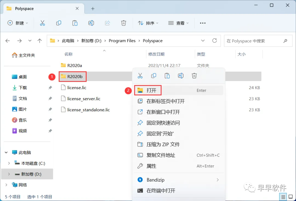
Task: Click the folder icon in the address bar
Action: click(52, 41)
